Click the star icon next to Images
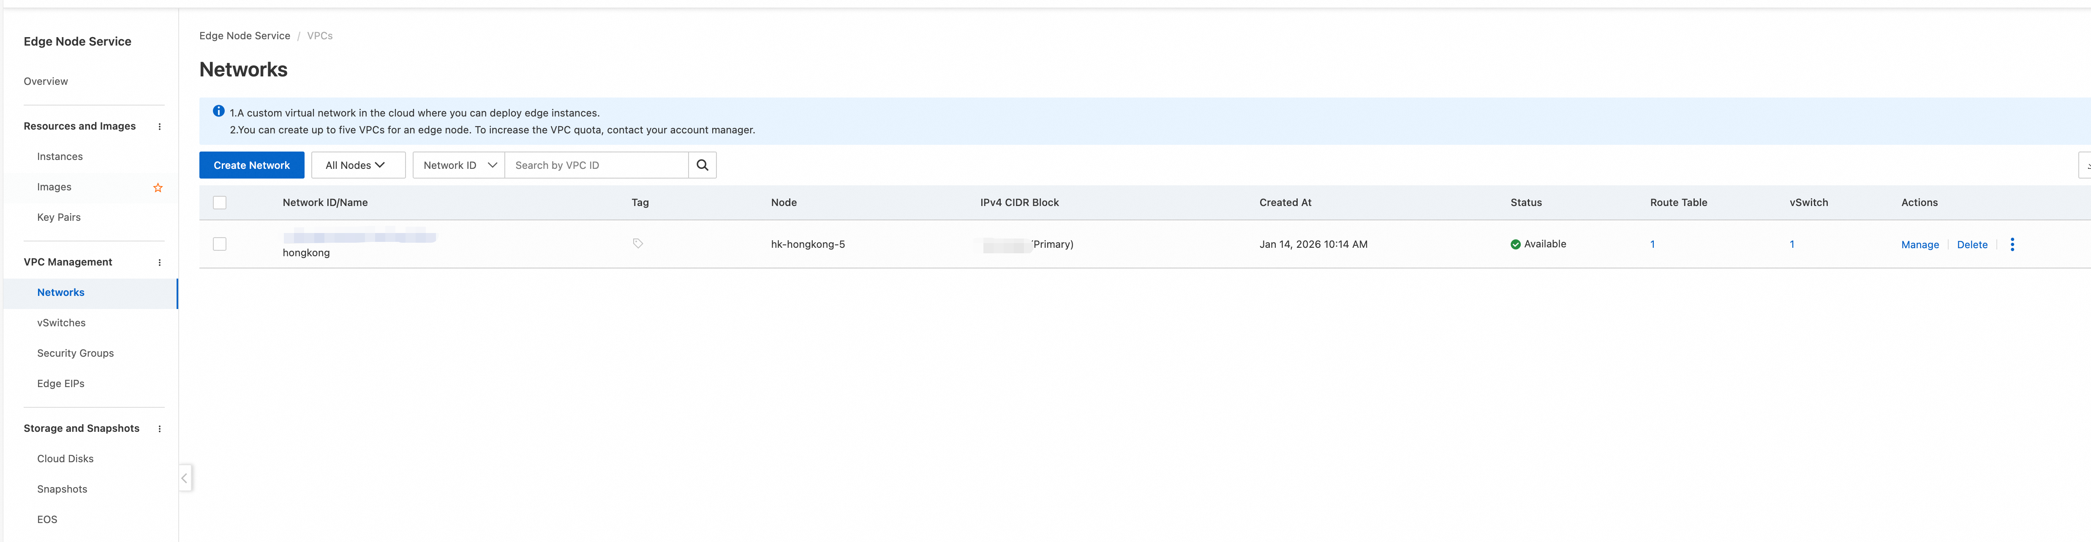The width and height of the screenshot is (2091, 542). tap(158, 187)
